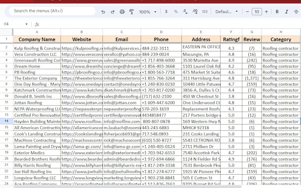The image size is (301, 188).
Task: Select column H header
Action: (281, 32)
